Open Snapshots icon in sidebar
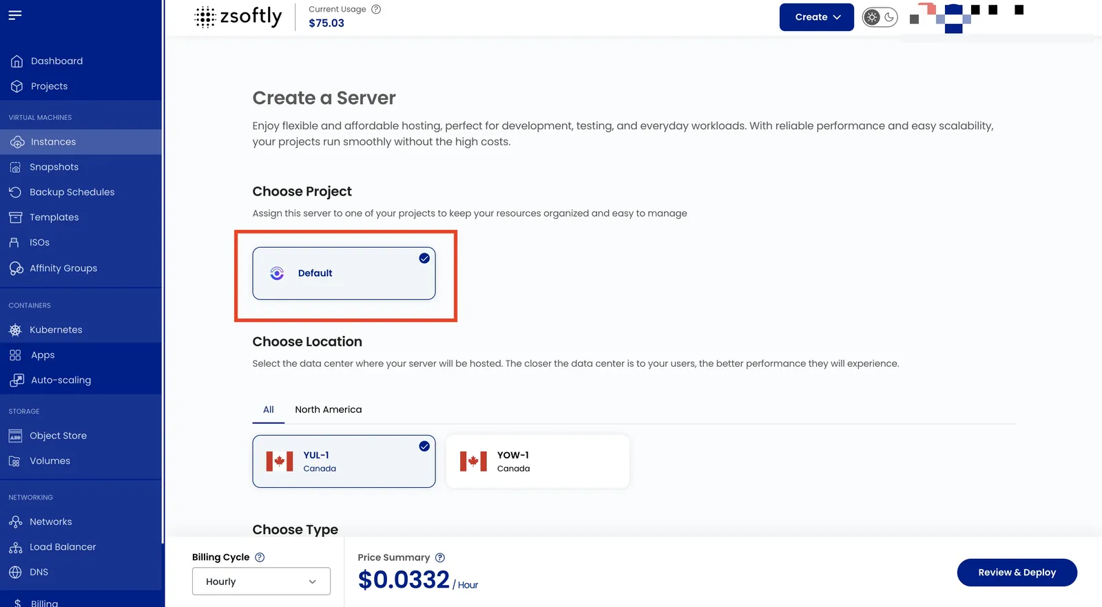 [15, 167]
